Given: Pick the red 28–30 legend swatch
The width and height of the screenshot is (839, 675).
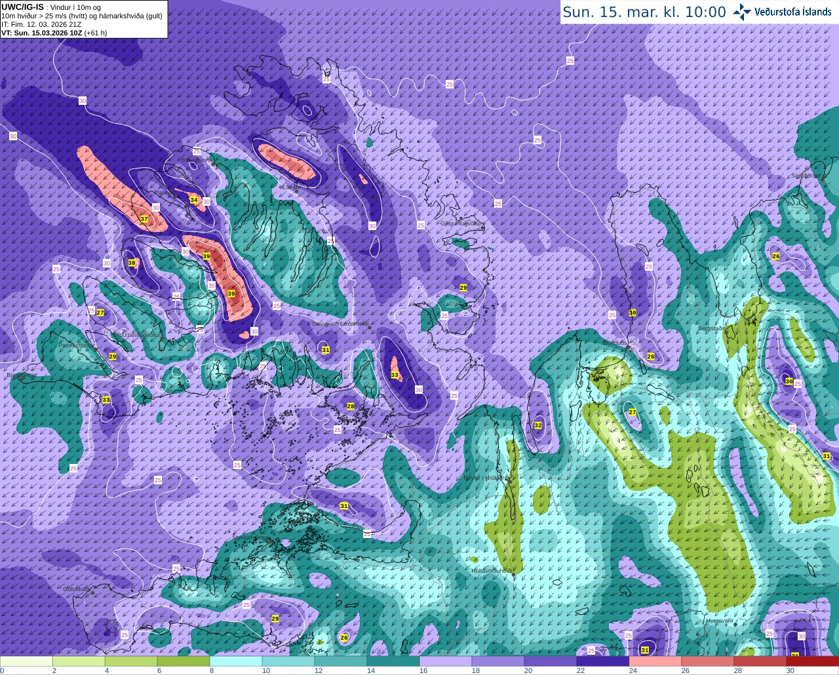Looking at the screenshot, I should (x=760, y=662).
